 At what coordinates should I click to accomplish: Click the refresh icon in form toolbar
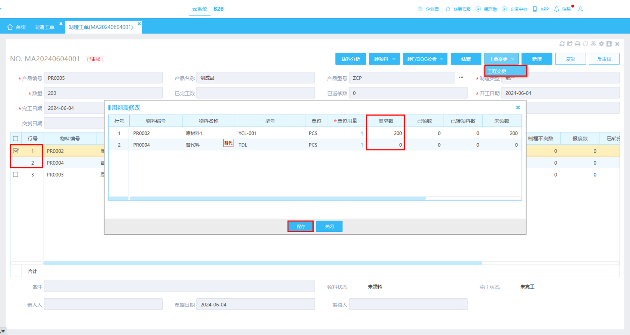pos(562,44)
